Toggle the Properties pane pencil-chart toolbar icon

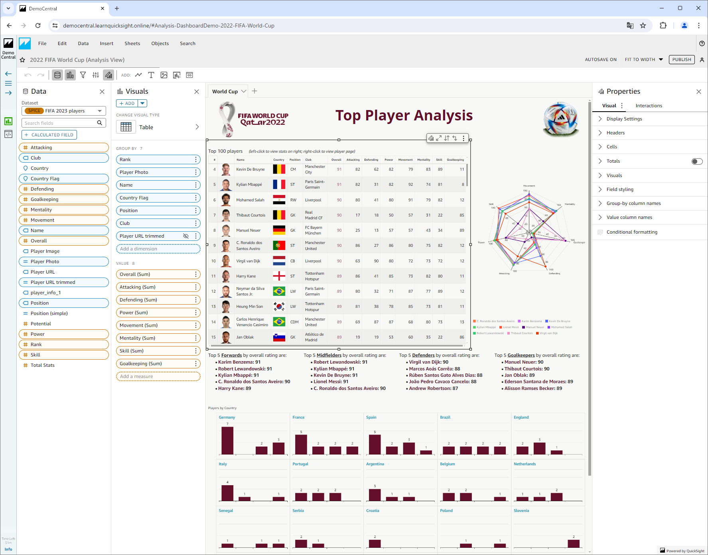[x=108, y=75]
